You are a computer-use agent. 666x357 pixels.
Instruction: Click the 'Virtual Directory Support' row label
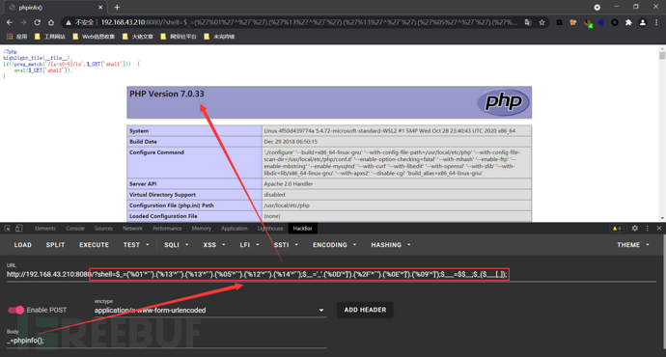[x=162, y=195]
